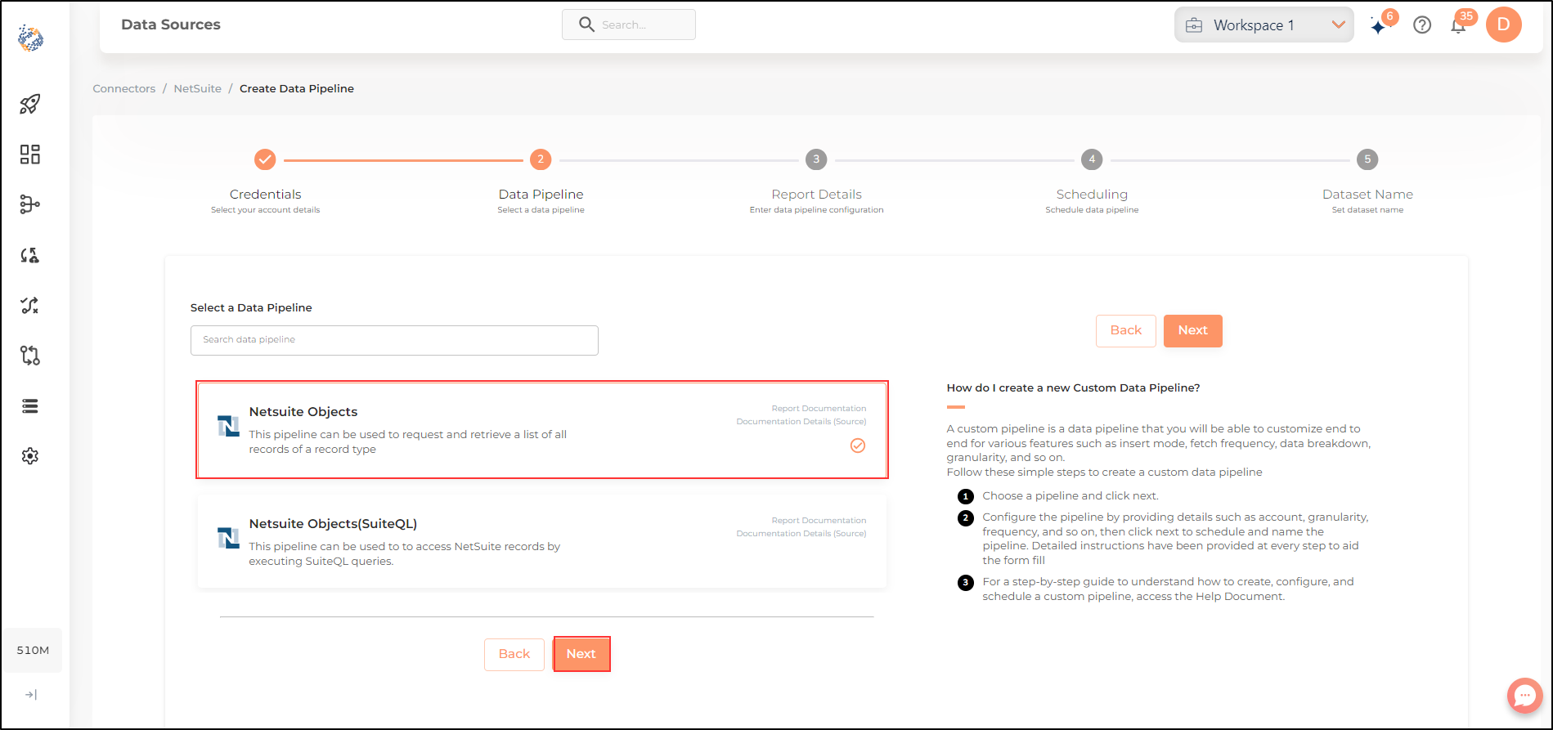Click the selected checkmark on Netsuite Objects

point(858,446)
